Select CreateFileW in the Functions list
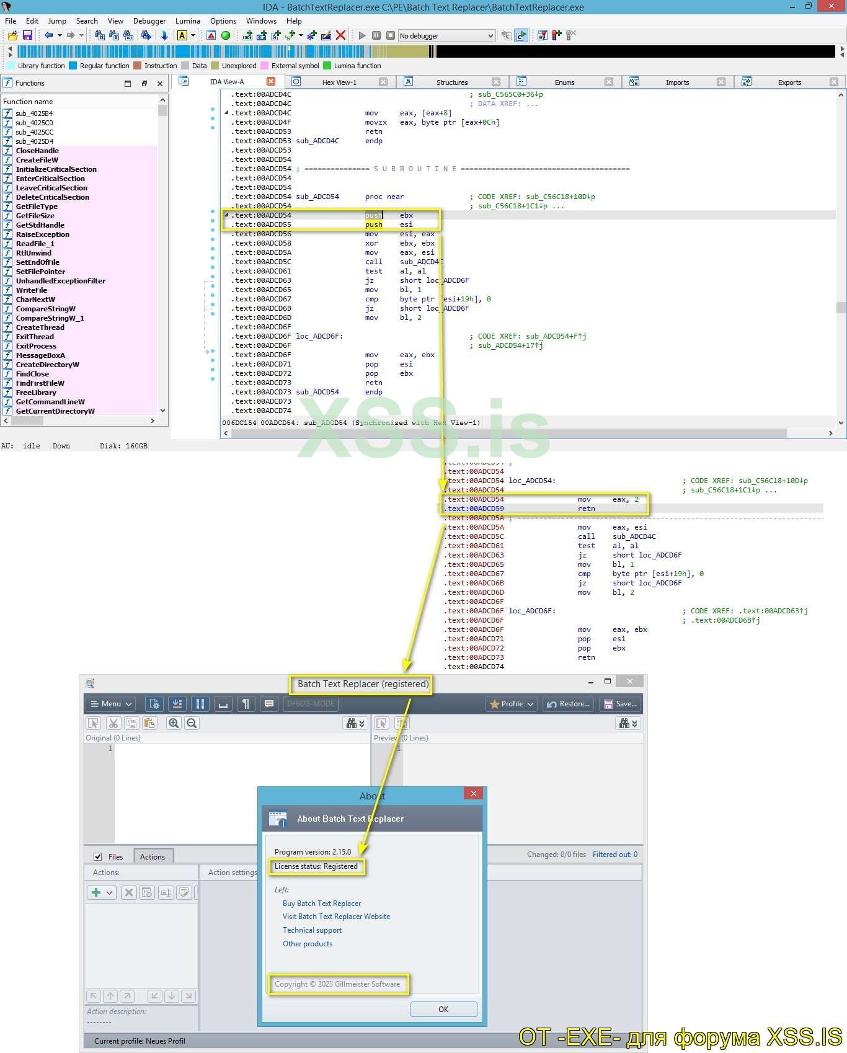The height and width of the screenshot is (1053, 847). click(x=37, y=160)
